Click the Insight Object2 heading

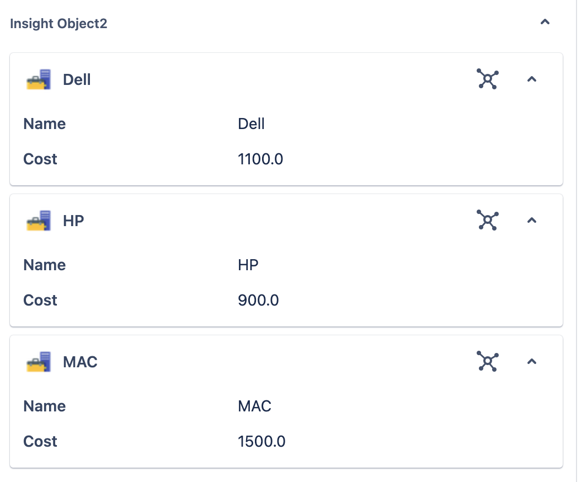tap(58, 24)
